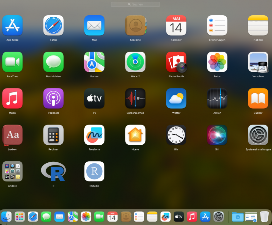Activate Siri from Launchpad
This screenshot has width=272, height=225.
[217, 135]
